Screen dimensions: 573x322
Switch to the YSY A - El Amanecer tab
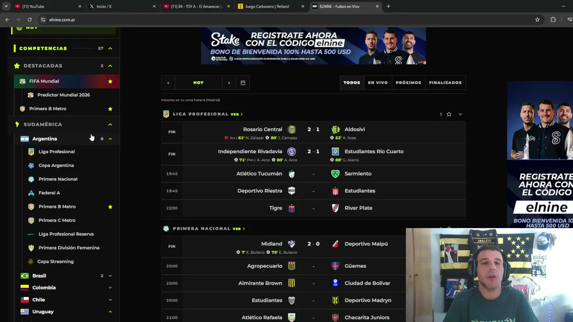(197, 6)
